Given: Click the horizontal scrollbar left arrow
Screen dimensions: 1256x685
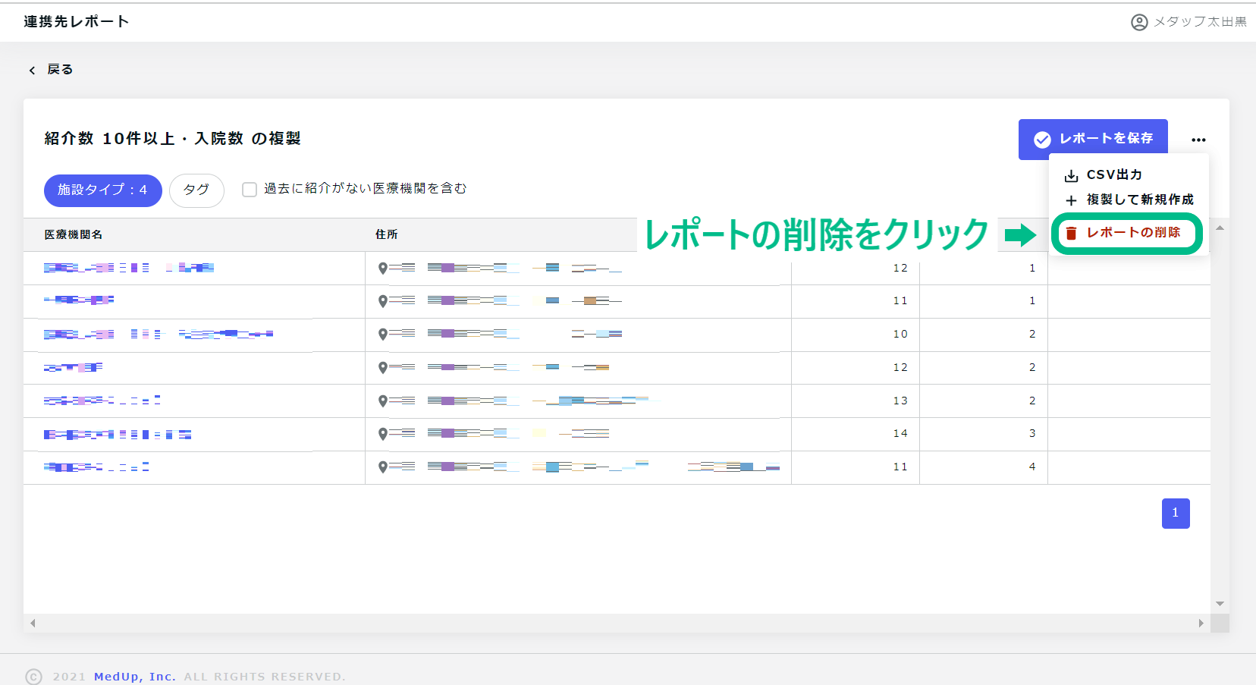Looking at the screenshot, I should tap(33, 624).
